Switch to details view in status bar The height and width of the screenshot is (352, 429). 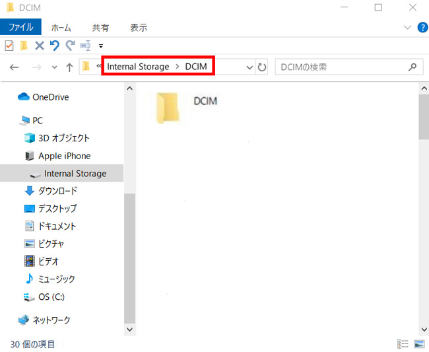click(x=403, y=344)
